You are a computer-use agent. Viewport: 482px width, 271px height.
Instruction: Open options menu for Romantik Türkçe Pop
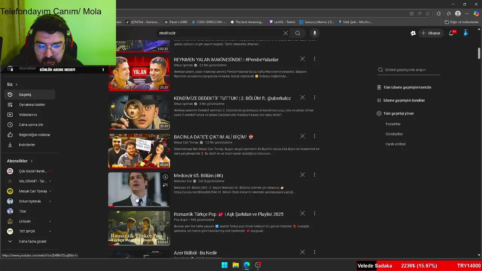314,213
